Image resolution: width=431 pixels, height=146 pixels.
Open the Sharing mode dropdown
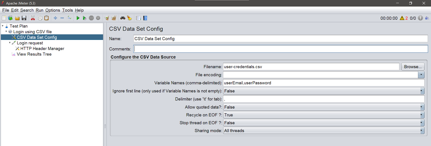coord(324,131)
